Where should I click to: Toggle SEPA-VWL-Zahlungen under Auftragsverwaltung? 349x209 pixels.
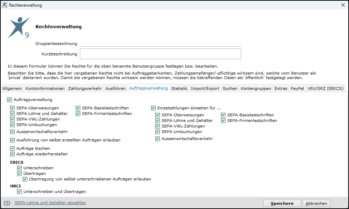(13, 119)
